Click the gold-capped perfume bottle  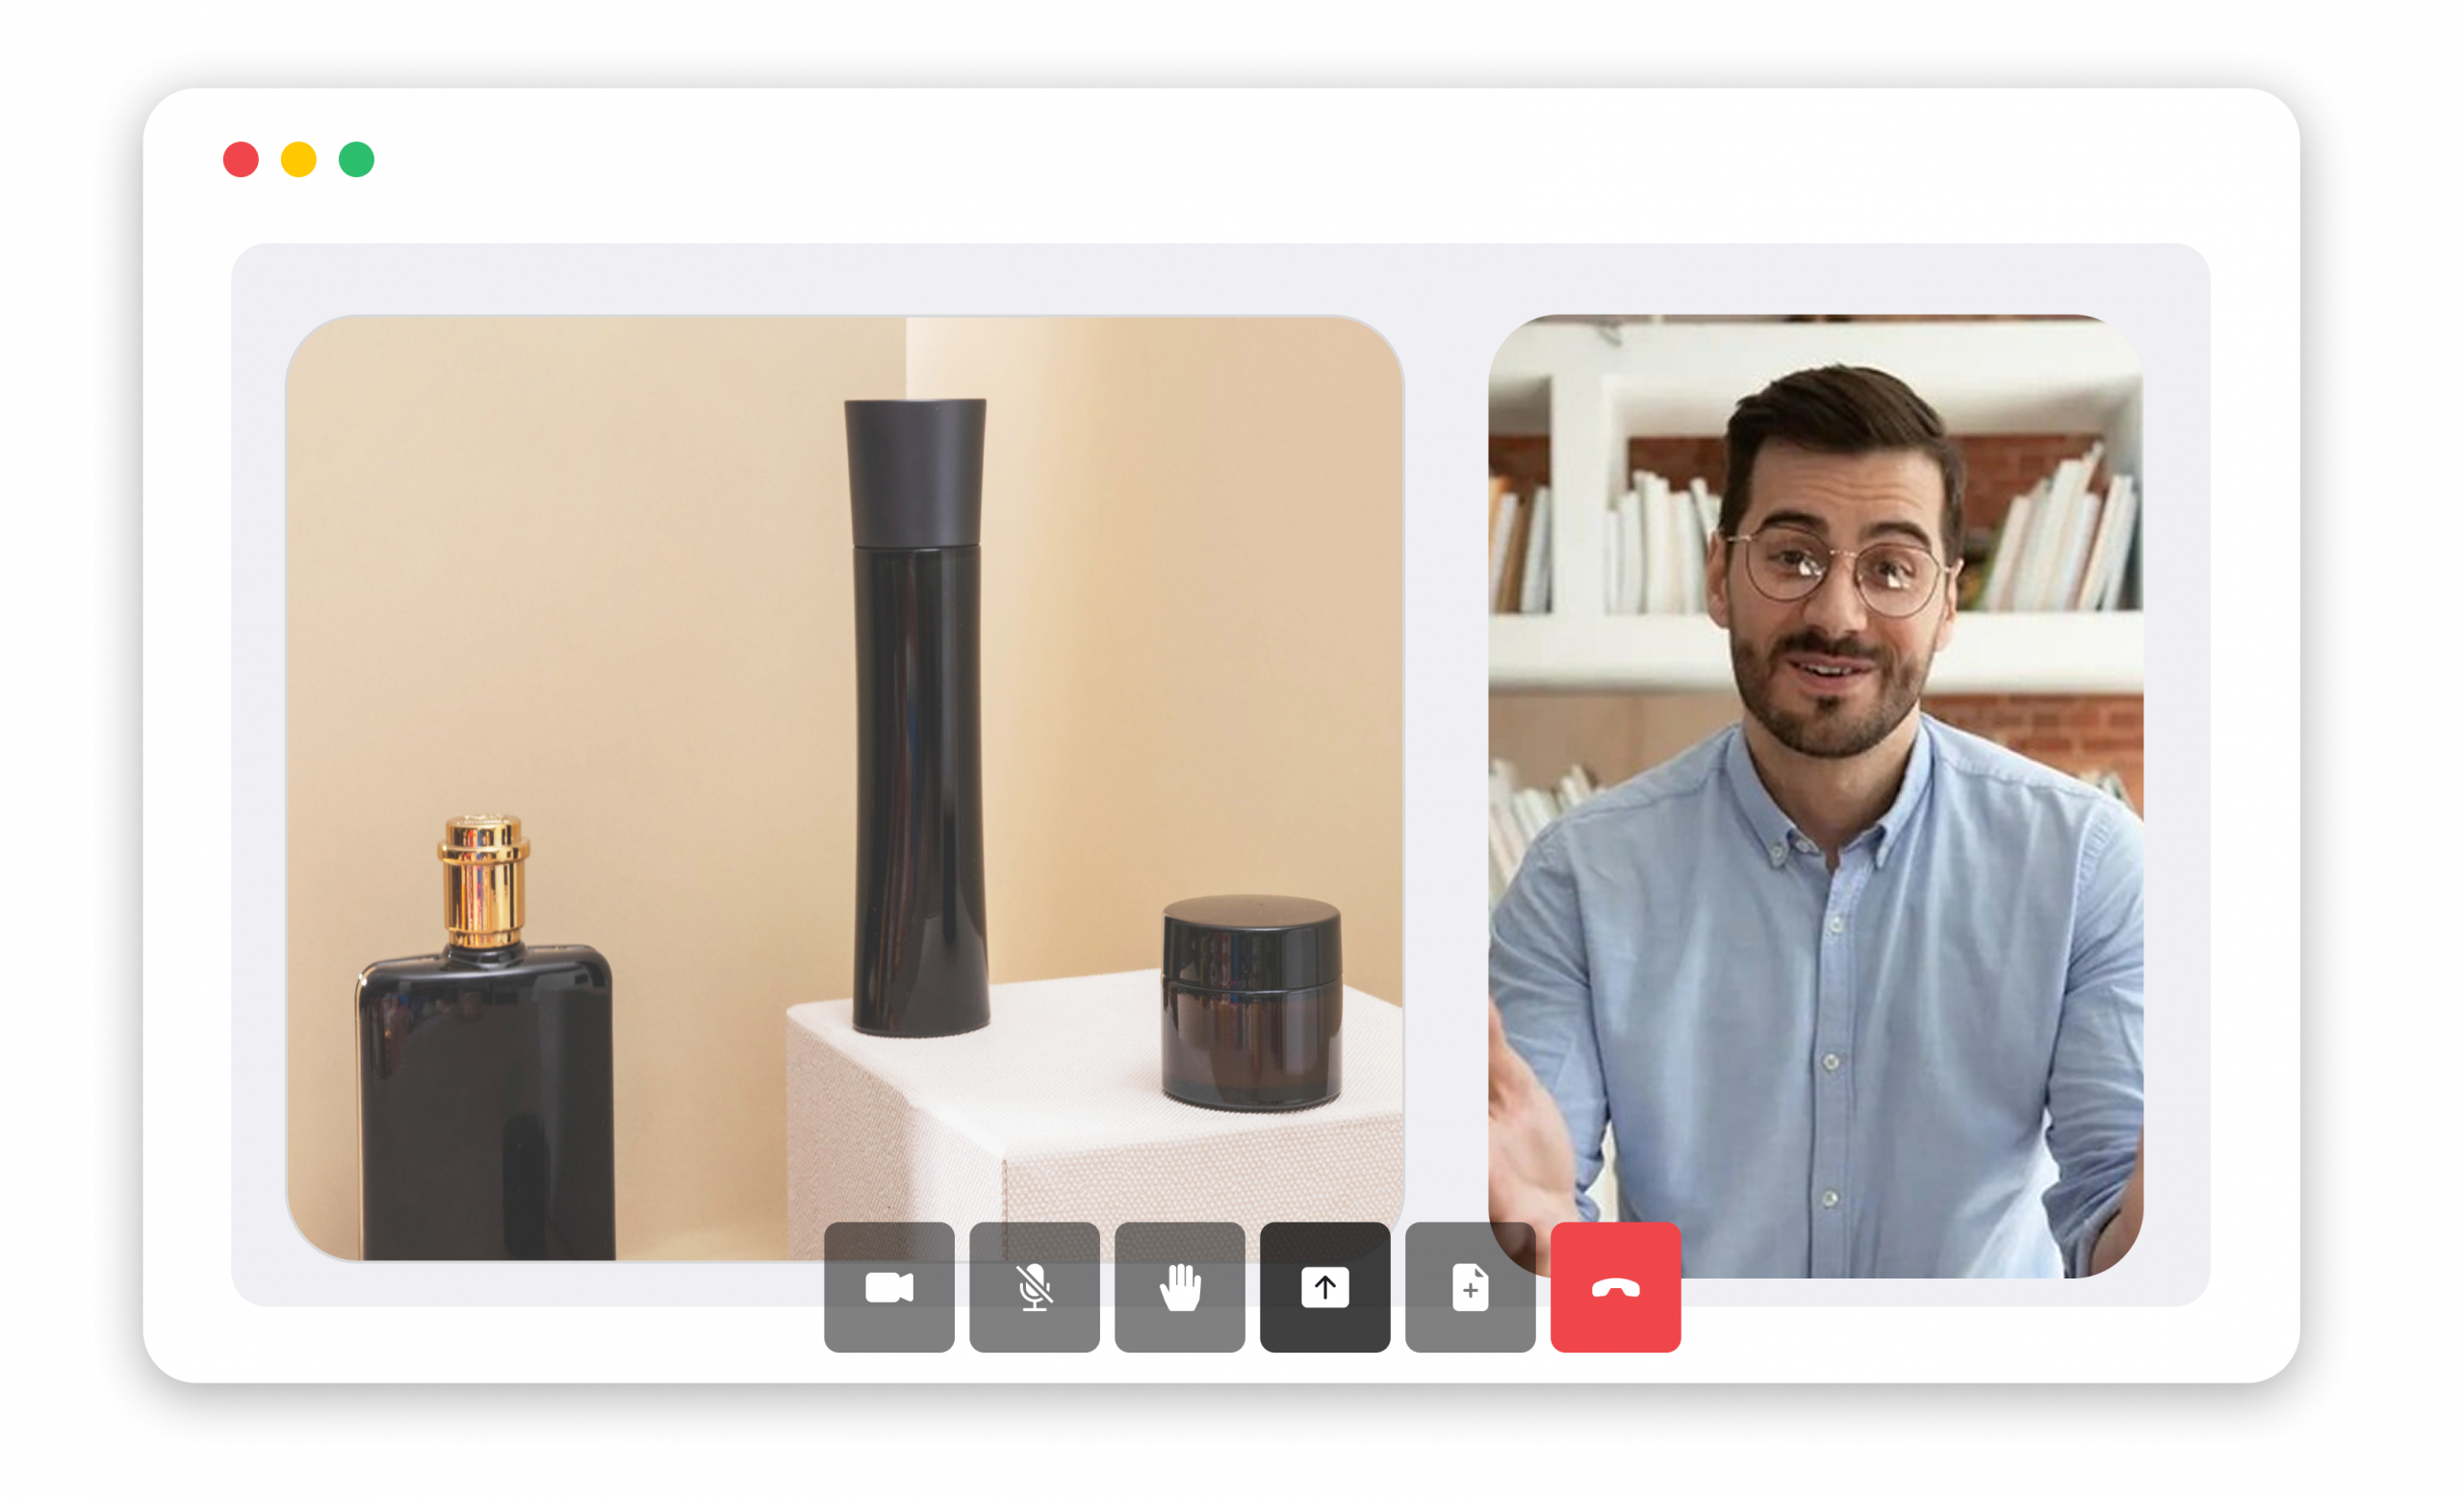pyautogui.click(x=485, y=1050)
